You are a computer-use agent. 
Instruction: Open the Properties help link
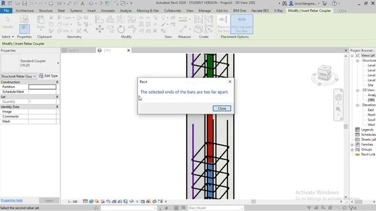(x=12, y=200)
